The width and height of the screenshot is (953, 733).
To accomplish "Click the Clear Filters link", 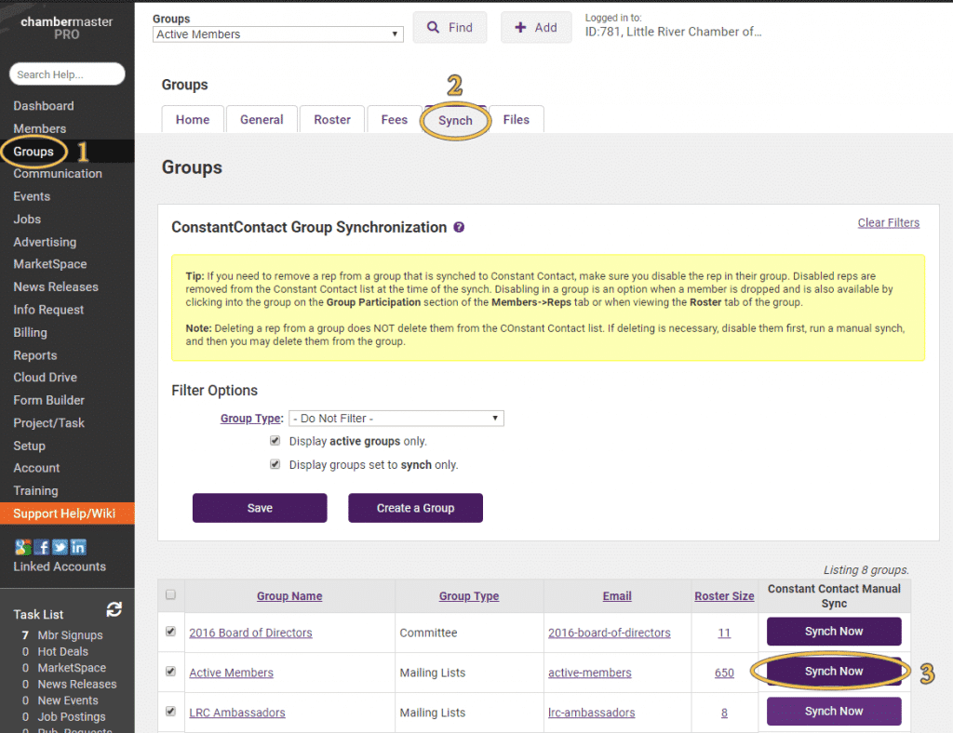I will (889, 223).
